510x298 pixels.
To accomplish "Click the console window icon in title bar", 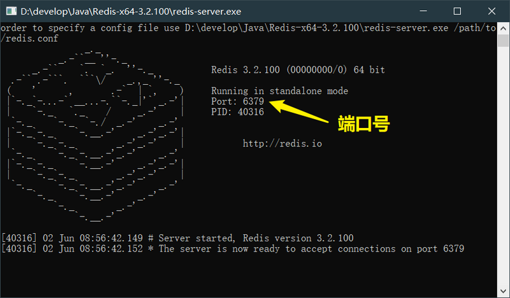I will tap(11, 11).
